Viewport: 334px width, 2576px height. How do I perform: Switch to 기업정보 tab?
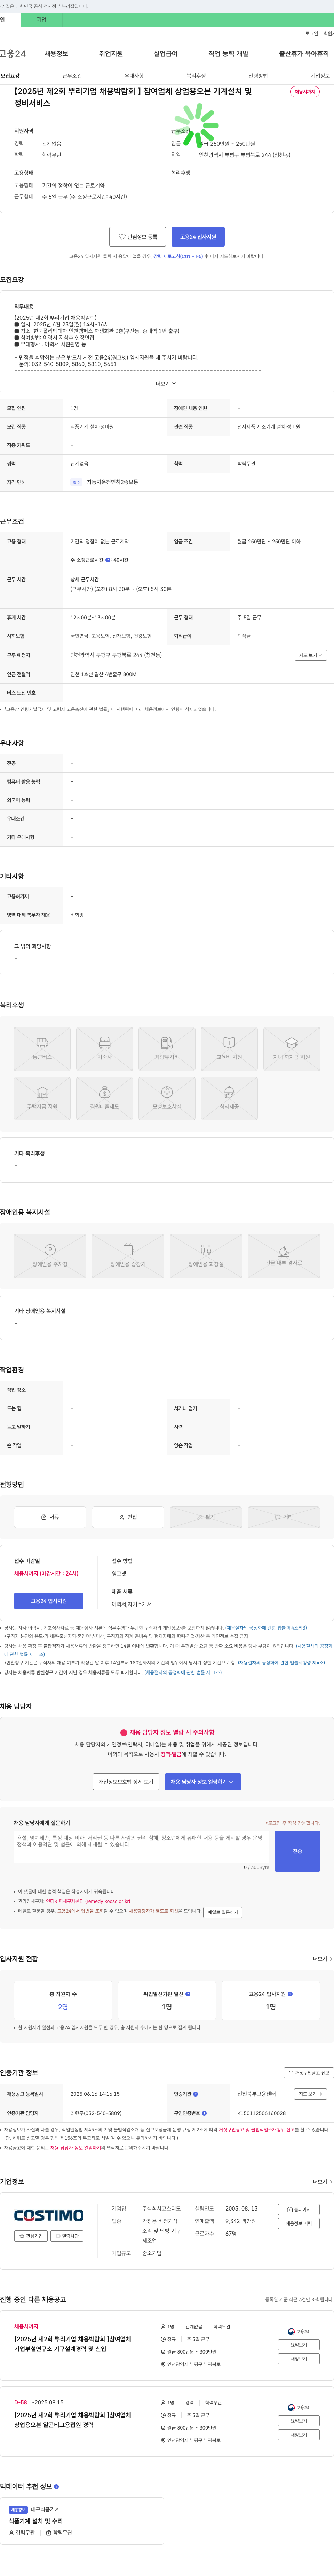[x=320, y=76]
